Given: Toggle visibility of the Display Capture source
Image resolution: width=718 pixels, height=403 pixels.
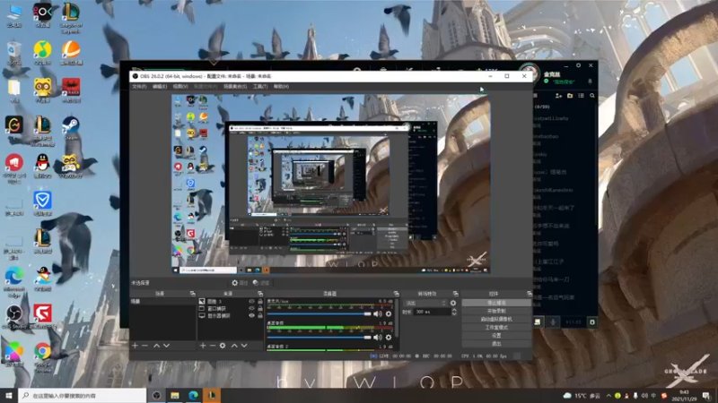Looking at the screenshot, I should point(251,315).
